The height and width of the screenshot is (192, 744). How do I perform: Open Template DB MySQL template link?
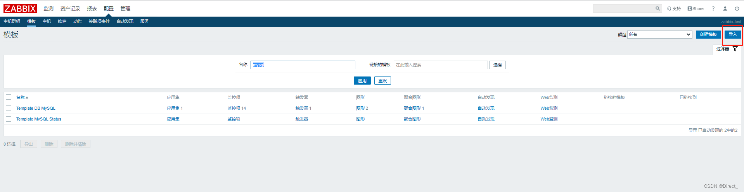coord(36,108)
